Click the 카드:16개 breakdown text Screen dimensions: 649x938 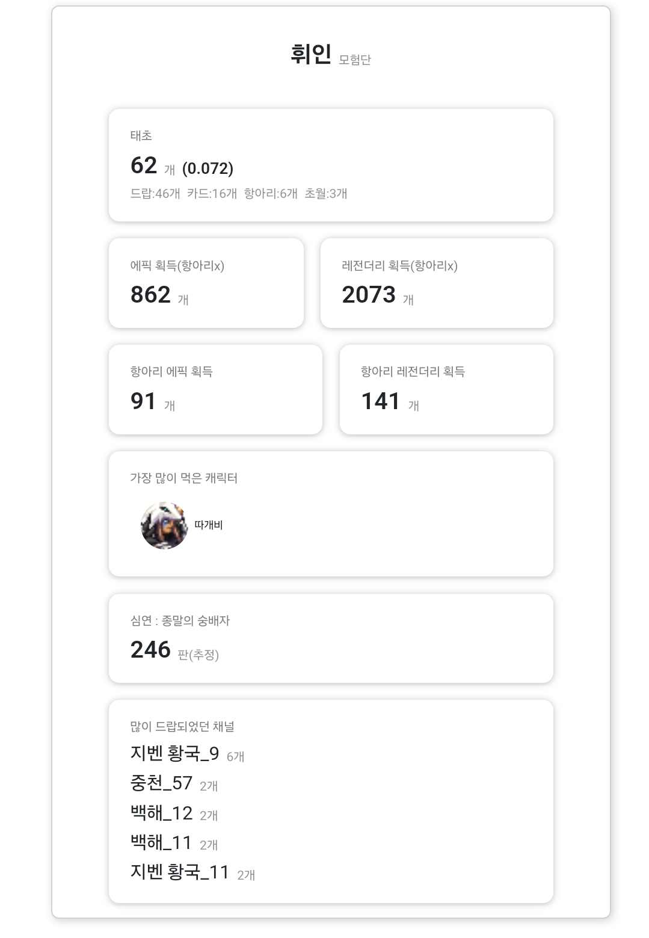212,194
